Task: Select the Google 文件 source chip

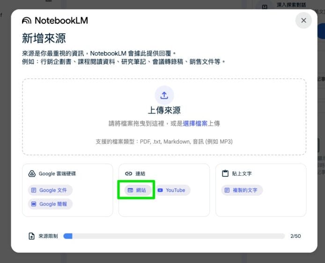Action: 50,190
